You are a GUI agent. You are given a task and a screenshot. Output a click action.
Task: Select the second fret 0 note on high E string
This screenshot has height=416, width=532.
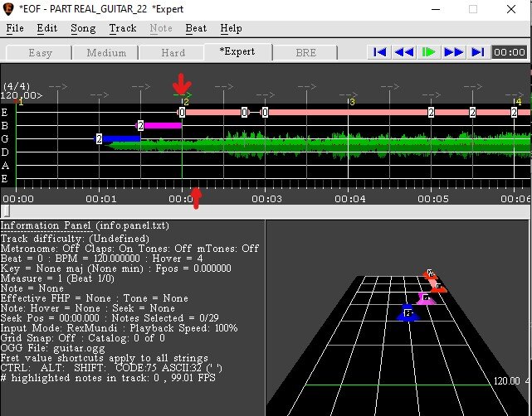tap(245, 113)
